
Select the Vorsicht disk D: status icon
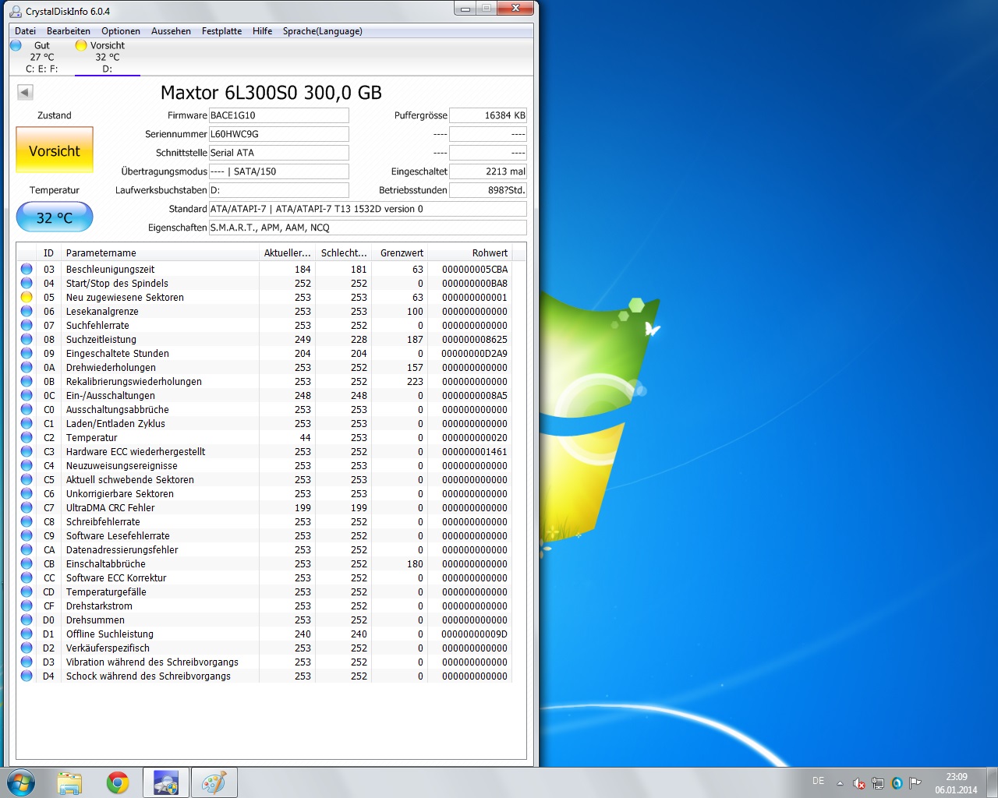click(x=81, y=46)
